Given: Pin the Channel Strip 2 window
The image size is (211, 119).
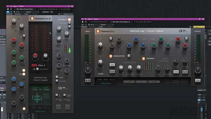Looking at the screenshot, I should tap(69, 6).
